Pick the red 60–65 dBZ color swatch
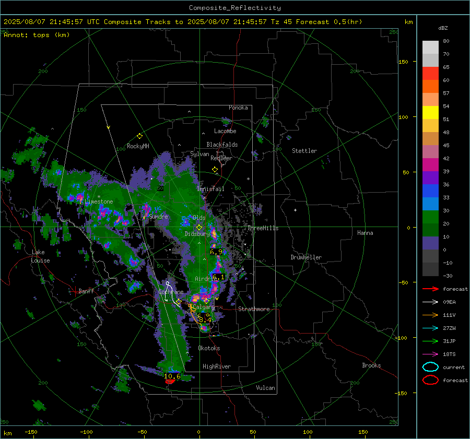 pyautogui.click(x=430, y=74)
